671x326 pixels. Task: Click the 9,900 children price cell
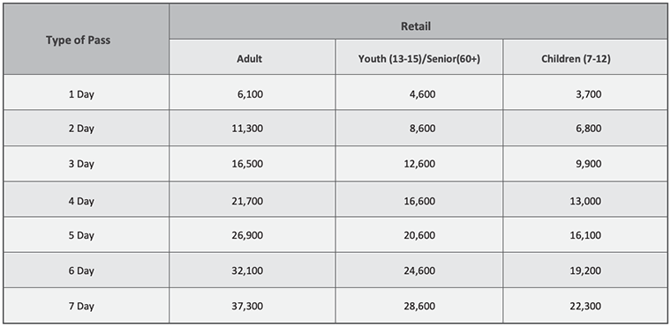[585, 163]
